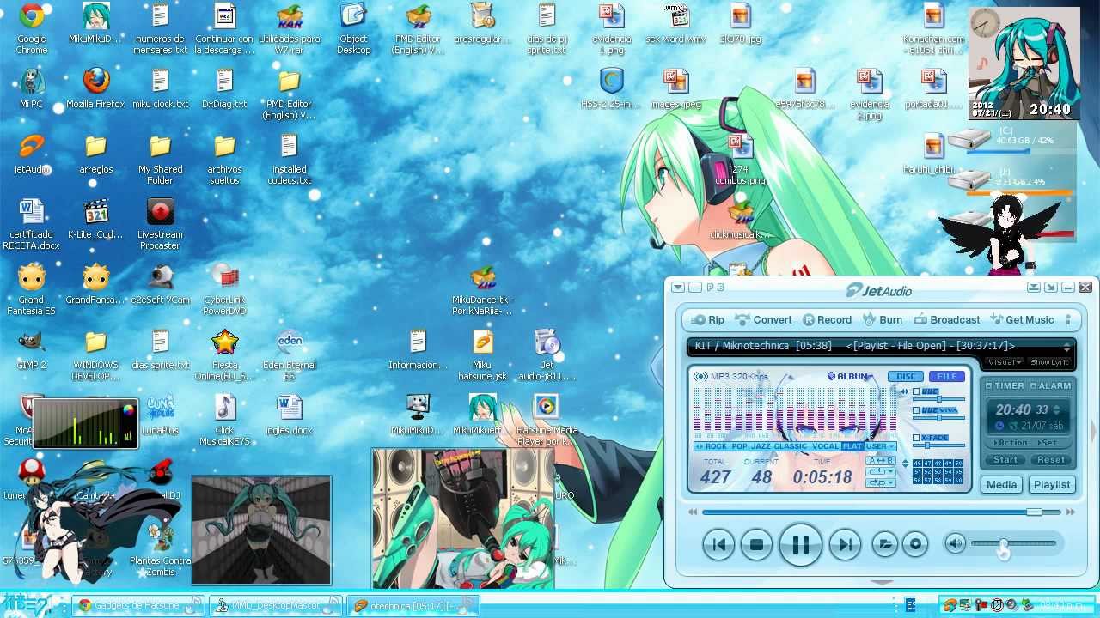Screen dimensions: 1100x618
Task: Click the JetAudio open file button
Action: 884,544
